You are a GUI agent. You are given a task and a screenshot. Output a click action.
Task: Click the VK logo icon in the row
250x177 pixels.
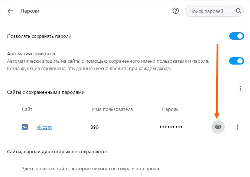click(x=25, y=127)
